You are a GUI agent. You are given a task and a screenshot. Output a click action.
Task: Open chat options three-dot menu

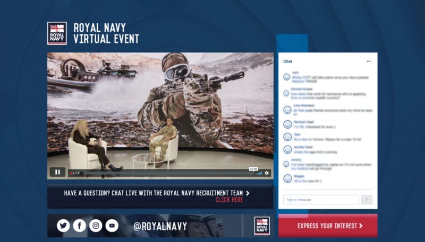pyautogui.click(x=369, y=61)
